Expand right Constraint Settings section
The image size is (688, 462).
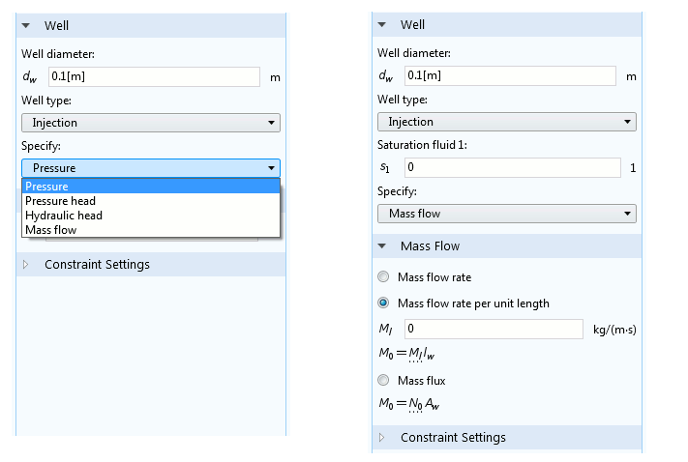click(x=382, y=437)
